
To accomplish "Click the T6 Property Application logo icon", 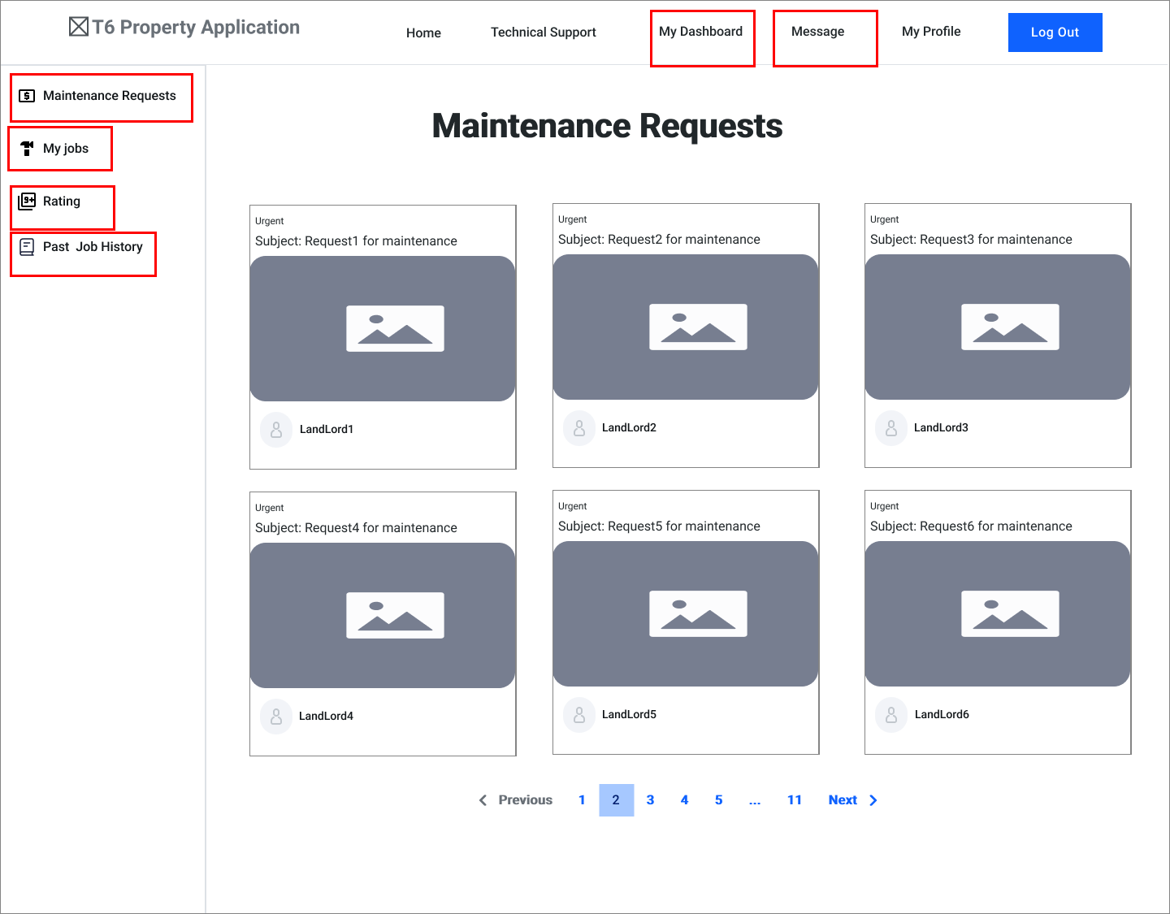I will coord(79,28).
